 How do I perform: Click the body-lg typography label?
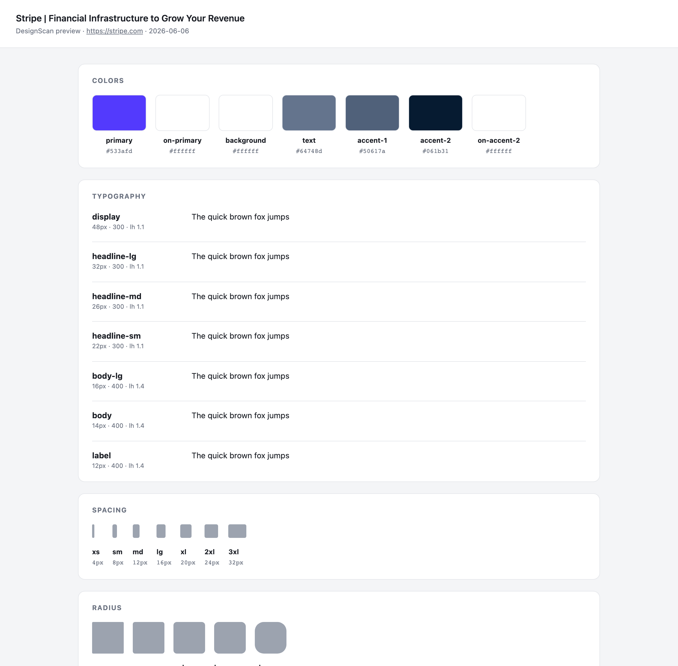point(107,376)
